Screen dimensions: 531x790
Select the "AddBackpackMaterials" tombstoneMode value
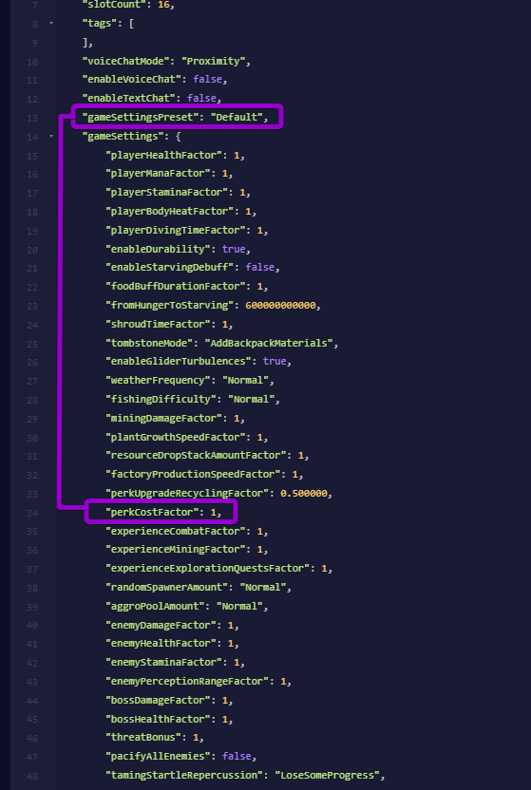pos(269,343)
